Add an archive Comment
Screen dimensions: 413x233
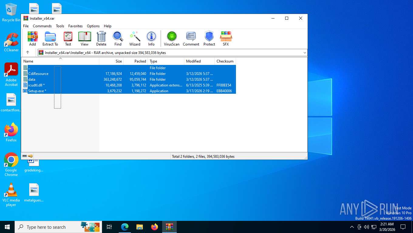[x=191, y=39]
